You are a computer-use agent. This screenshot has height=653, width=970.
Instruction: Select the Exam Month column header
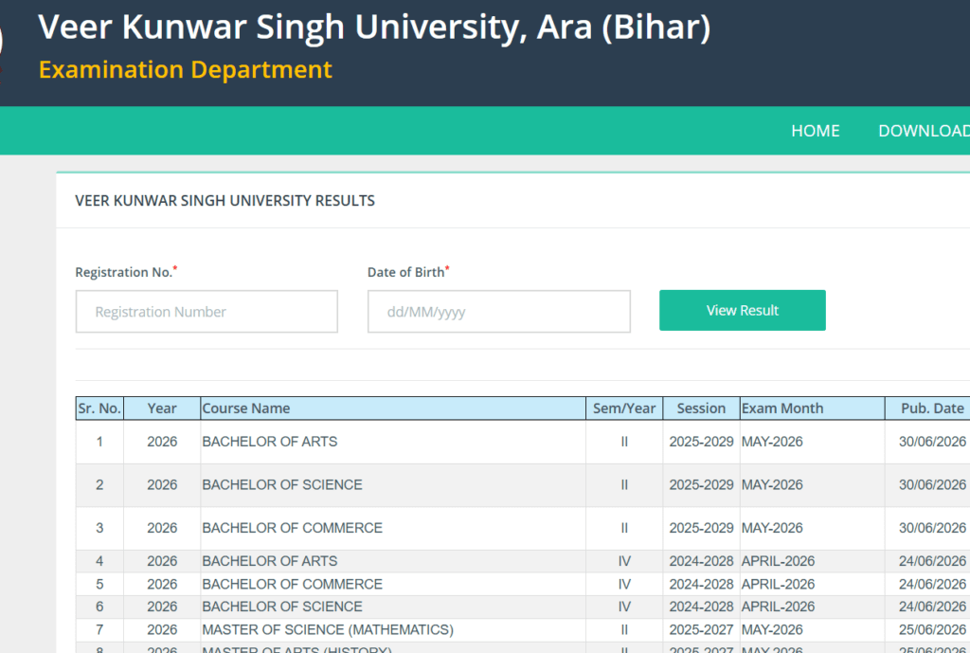pos(812,408)
